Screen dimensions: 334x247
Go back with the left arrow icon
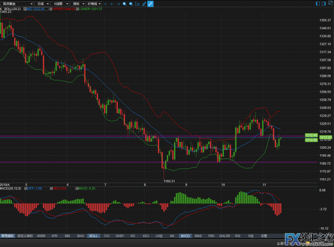(112, 4)
